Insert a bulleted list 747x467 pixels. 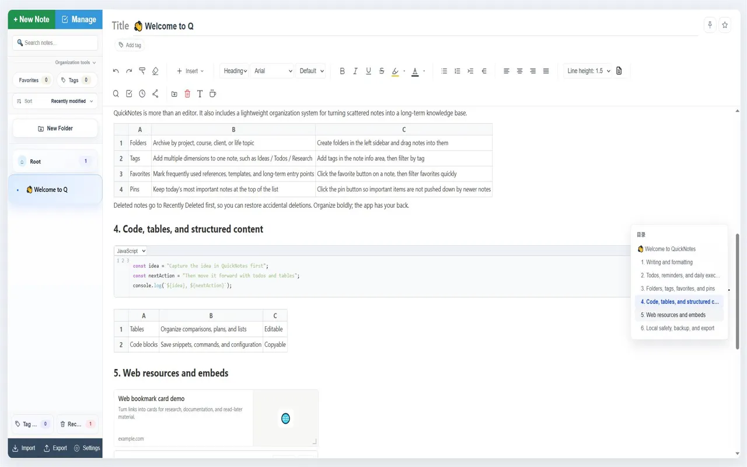point(444,71)
